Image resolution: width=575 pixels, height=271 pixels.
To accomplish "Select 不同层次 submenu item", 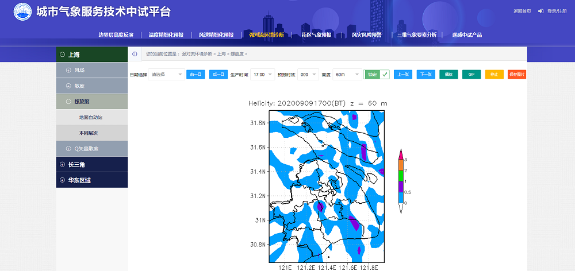I will pyautogui.click(x=92, y=133).
